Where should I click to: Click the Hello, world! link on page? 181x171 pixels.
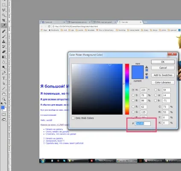pyautogui.click(x=46, y=120)
